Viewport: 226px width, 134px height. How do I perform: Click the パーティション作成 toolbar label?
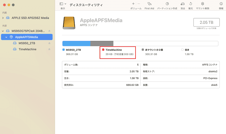click(x=167, y=8)
